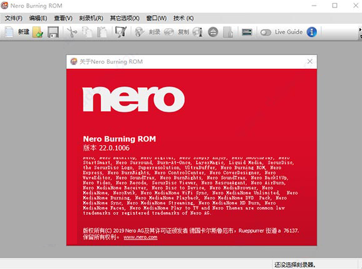Save the compilation using the floppy disk icon
The width and height of the screenshot is (362, 269).
[53, 32]
